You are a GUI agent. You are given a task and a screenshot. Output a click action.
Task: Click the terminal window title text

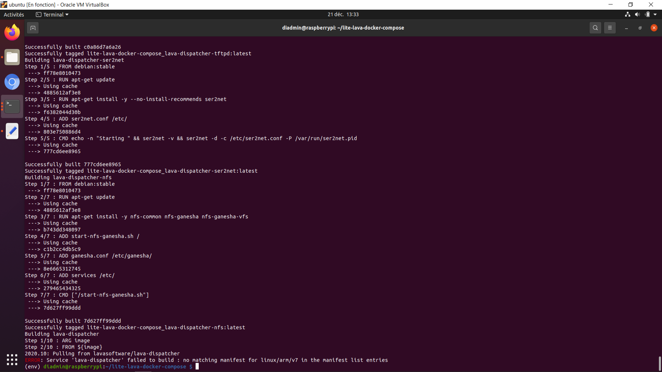click(x=343, y=28)
